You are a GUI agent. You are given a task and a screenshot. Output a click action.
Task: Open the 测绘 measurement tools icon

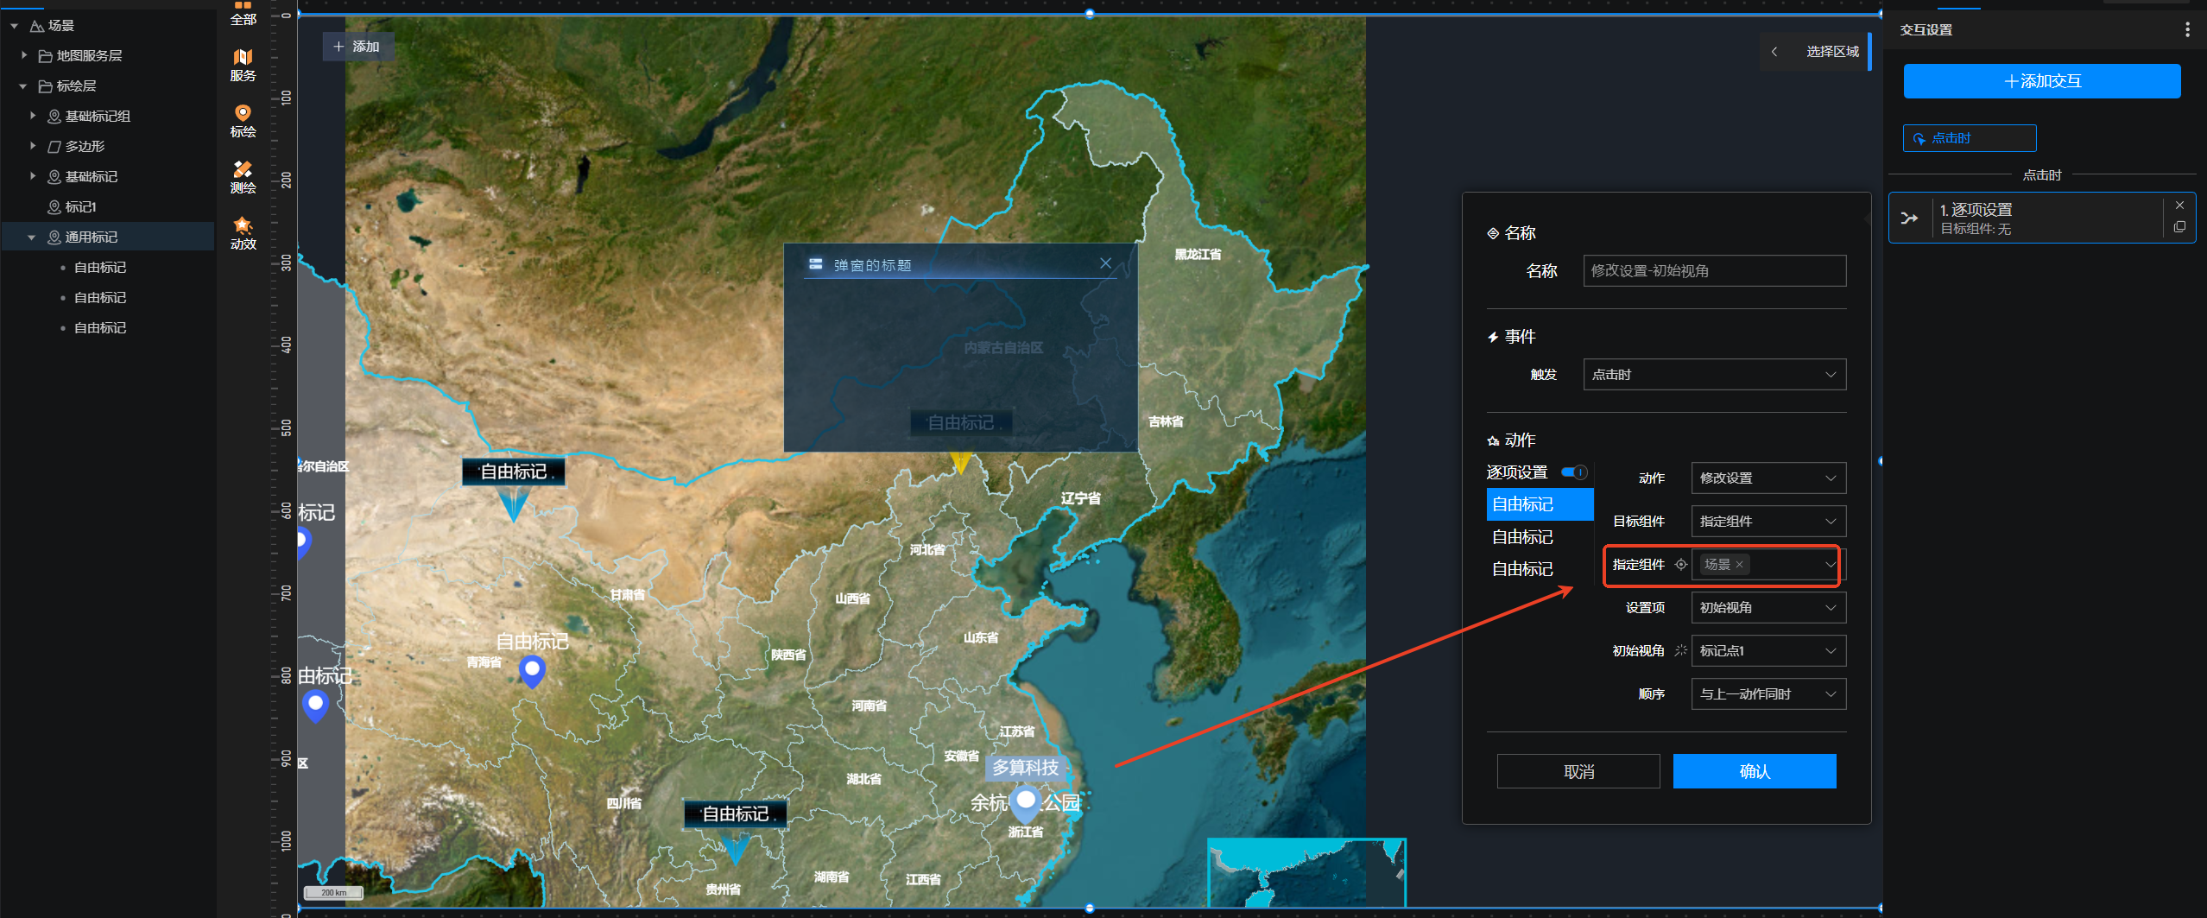click(243, 177)
